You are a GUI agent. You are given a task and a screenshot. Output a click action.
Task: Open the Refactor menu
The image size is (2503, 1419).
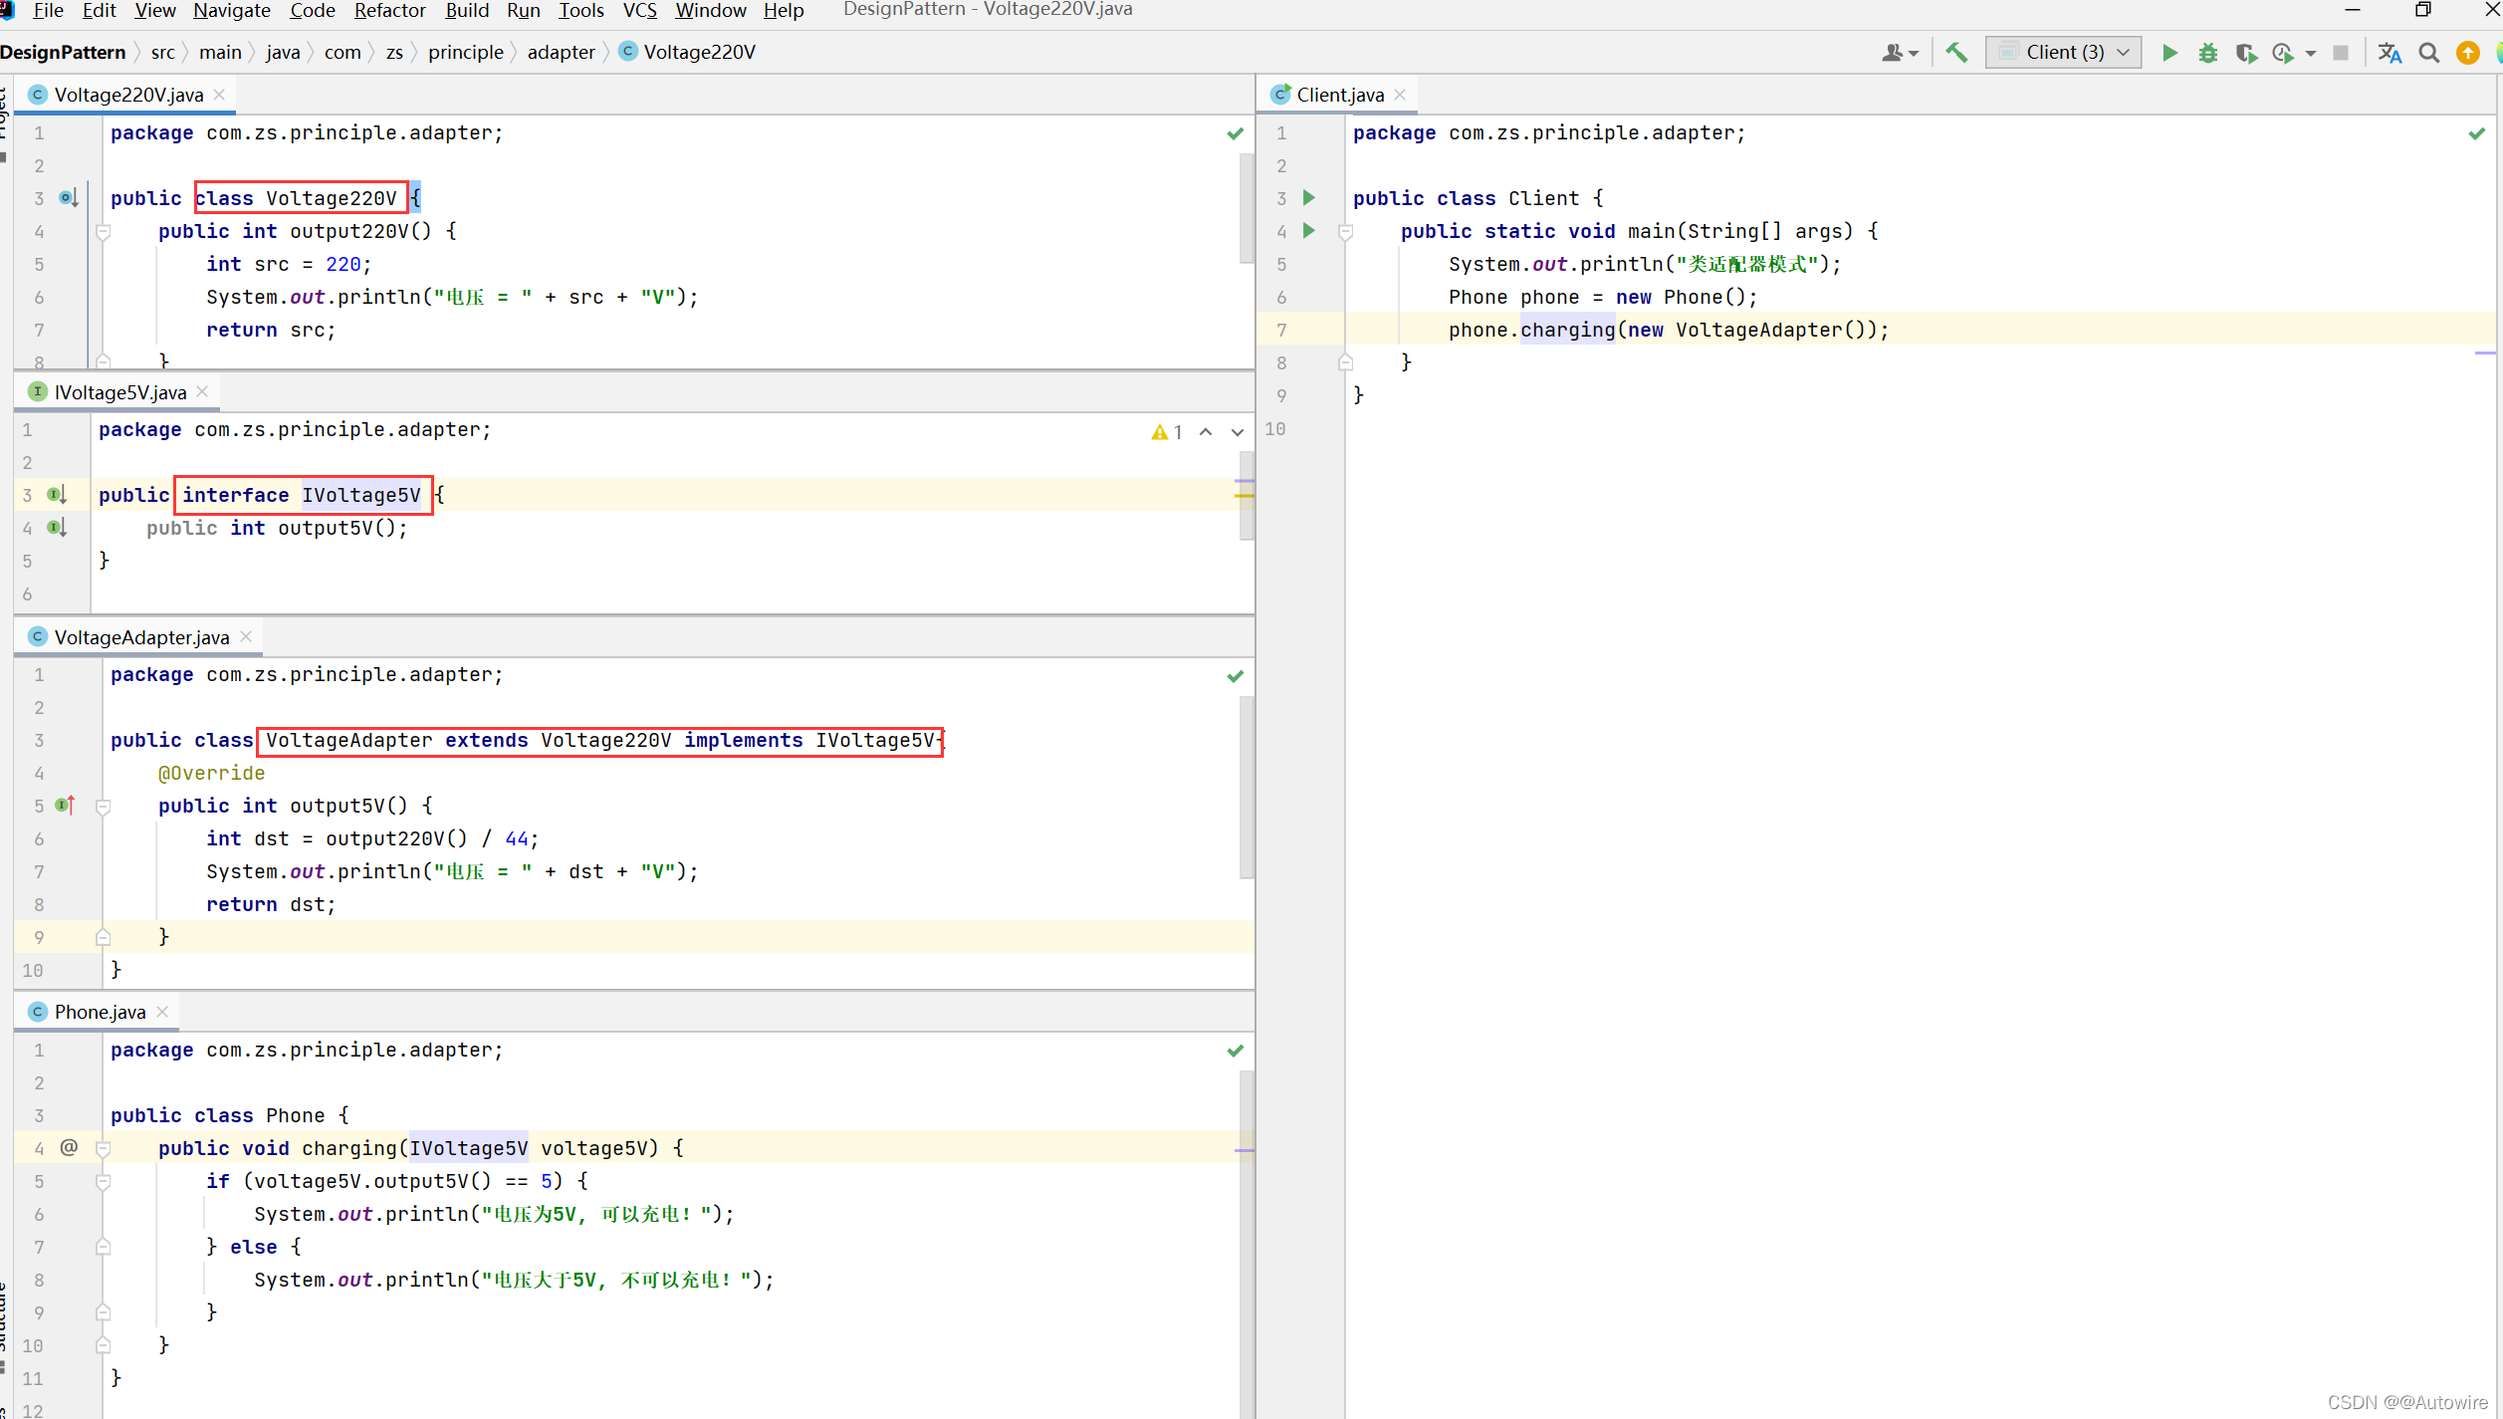pos(389,10)
